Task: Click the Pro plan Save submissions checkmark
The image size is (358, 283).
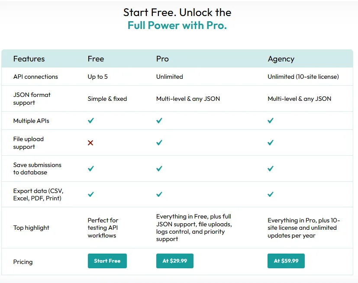Action: tap(159, 169)
